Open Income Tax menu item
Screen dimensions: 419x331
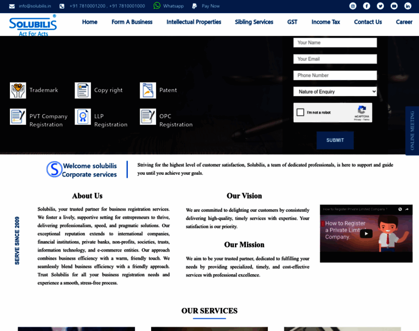[325, 22]
